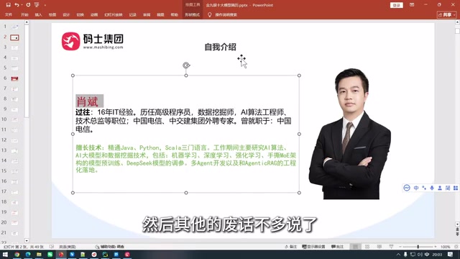Viewport: 460px width, 259px height.
Task: Open 显示器设置 display settings in status bar
Action: tap(313, 247)
